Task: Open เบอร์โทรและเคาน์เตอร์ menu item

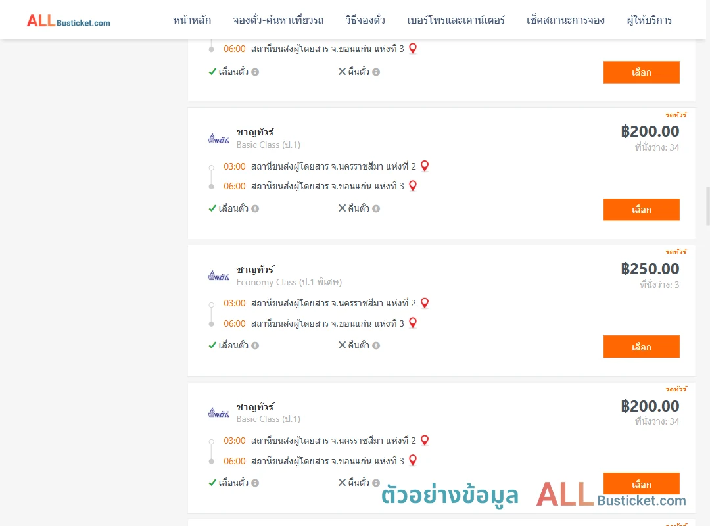Action: pyautogui.click(x=456, y=20)
